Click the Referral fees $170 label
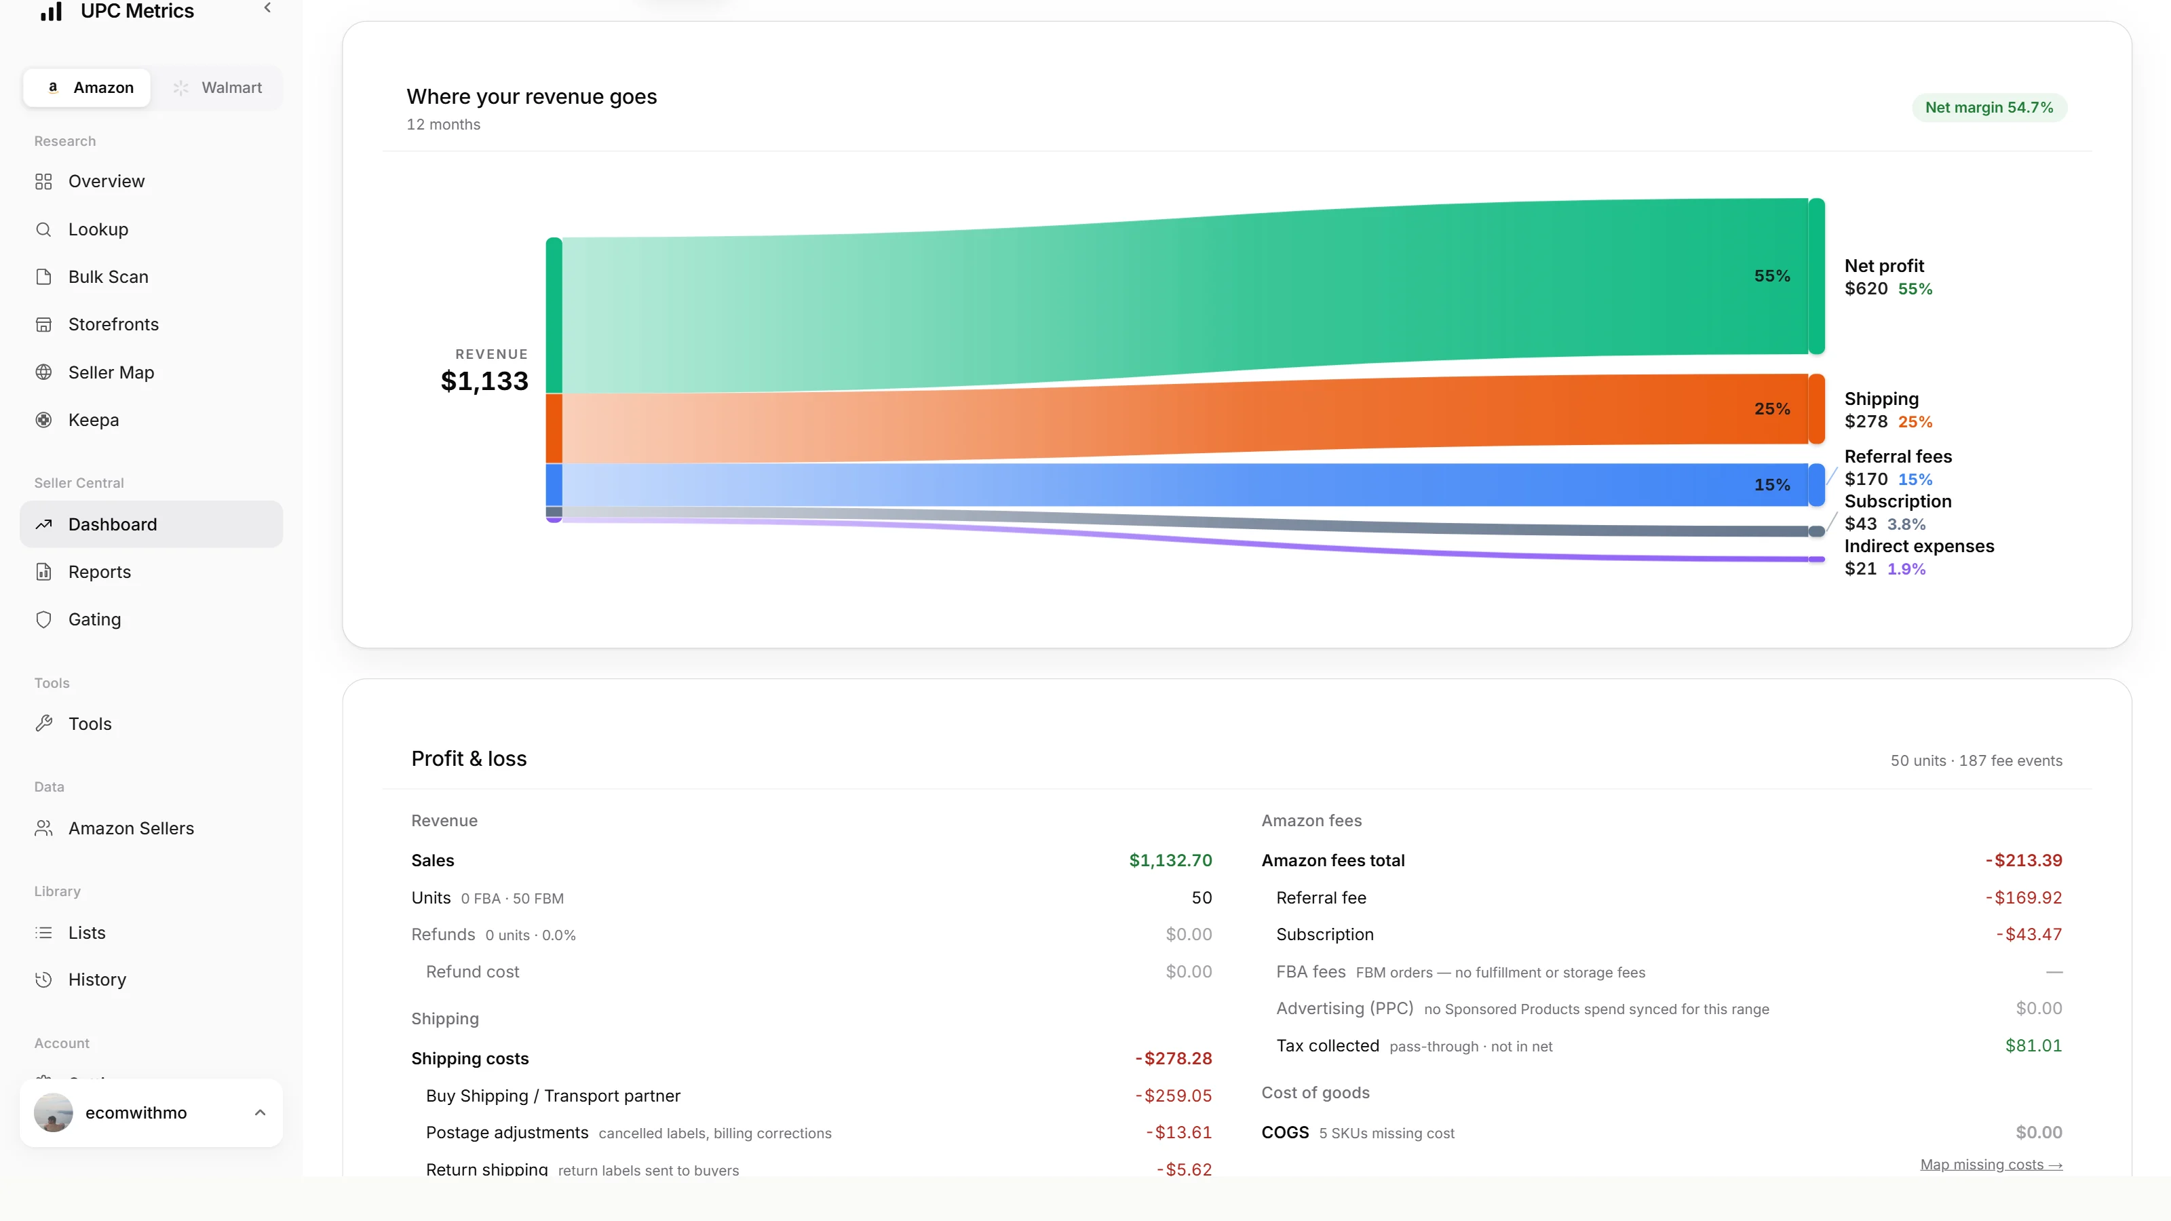This screenshot has height=1221, width=2171. [1898, 467]
